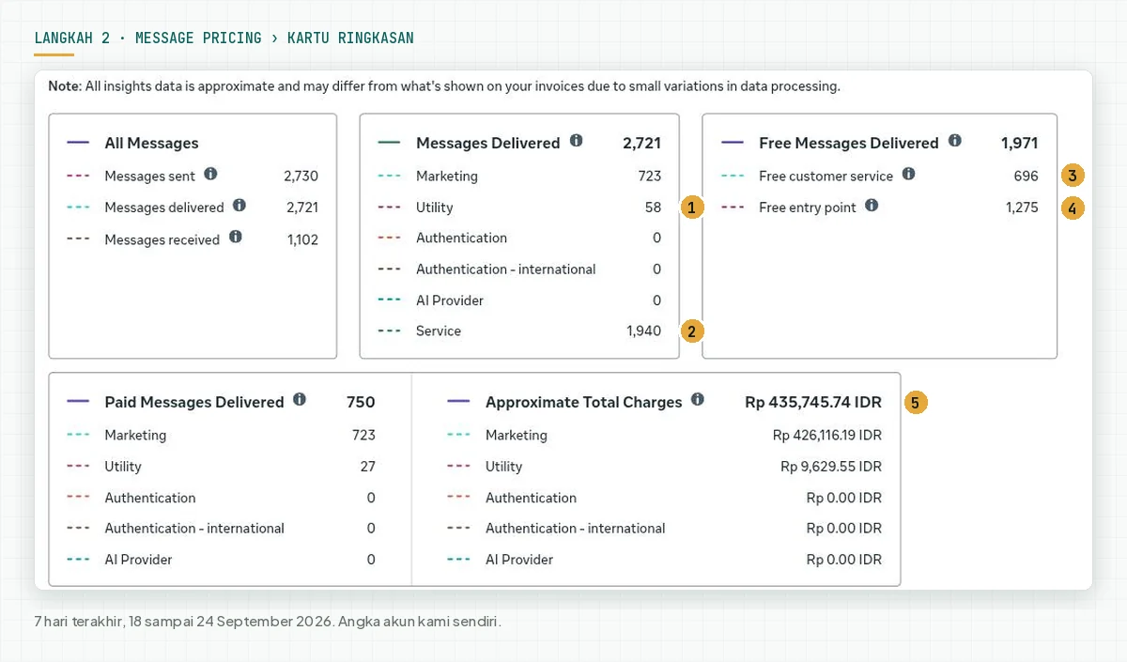
Task: Click the caption 7 hari terakhir, 18 sampai 24 September
Action: pyautogui.click(x=268, y=622)
